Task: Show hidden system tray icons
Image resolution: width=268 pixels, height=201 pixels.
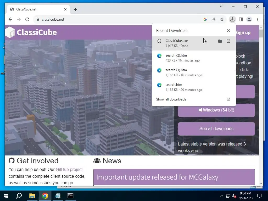Action: 221,196
